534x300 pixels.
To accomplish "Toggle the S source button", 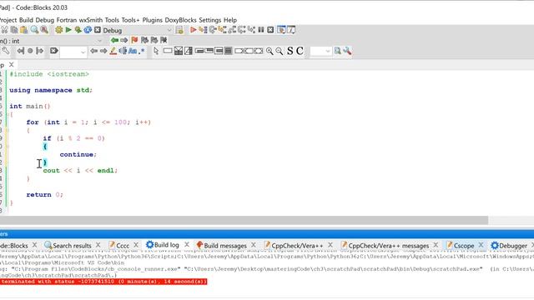I will click(x=290, y=51).
